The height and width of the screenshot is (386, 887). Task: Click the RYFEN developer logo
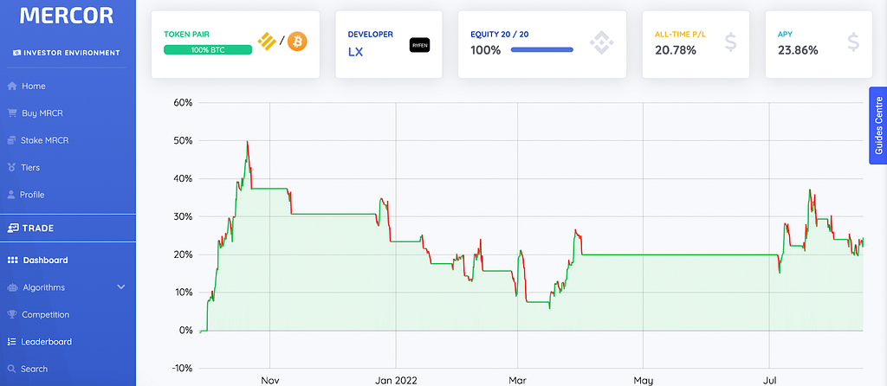coord(419,45)
